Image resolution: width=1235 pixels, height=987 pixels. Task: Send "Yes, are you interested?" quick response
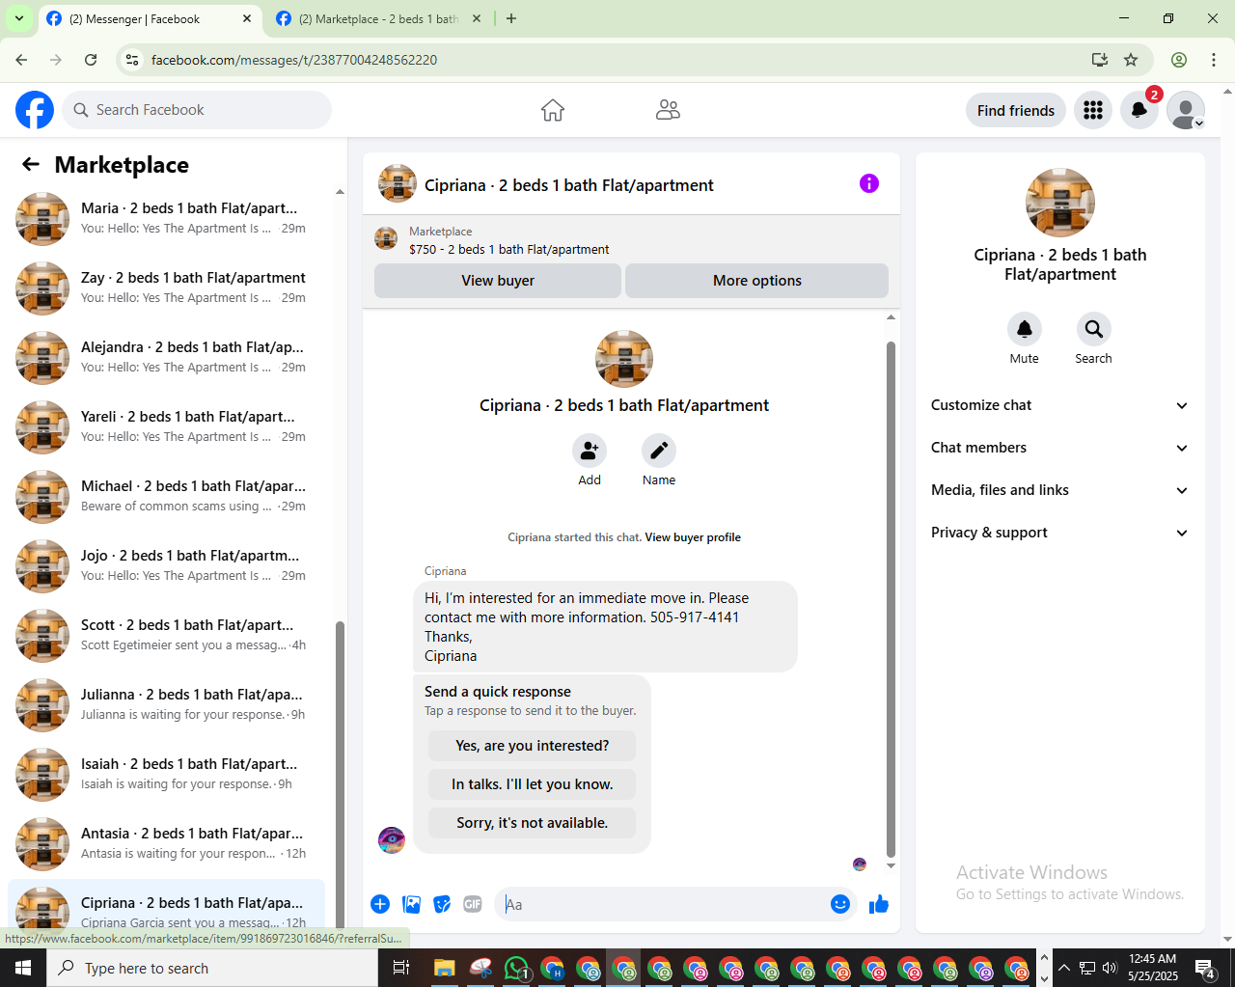click(533, 746)
